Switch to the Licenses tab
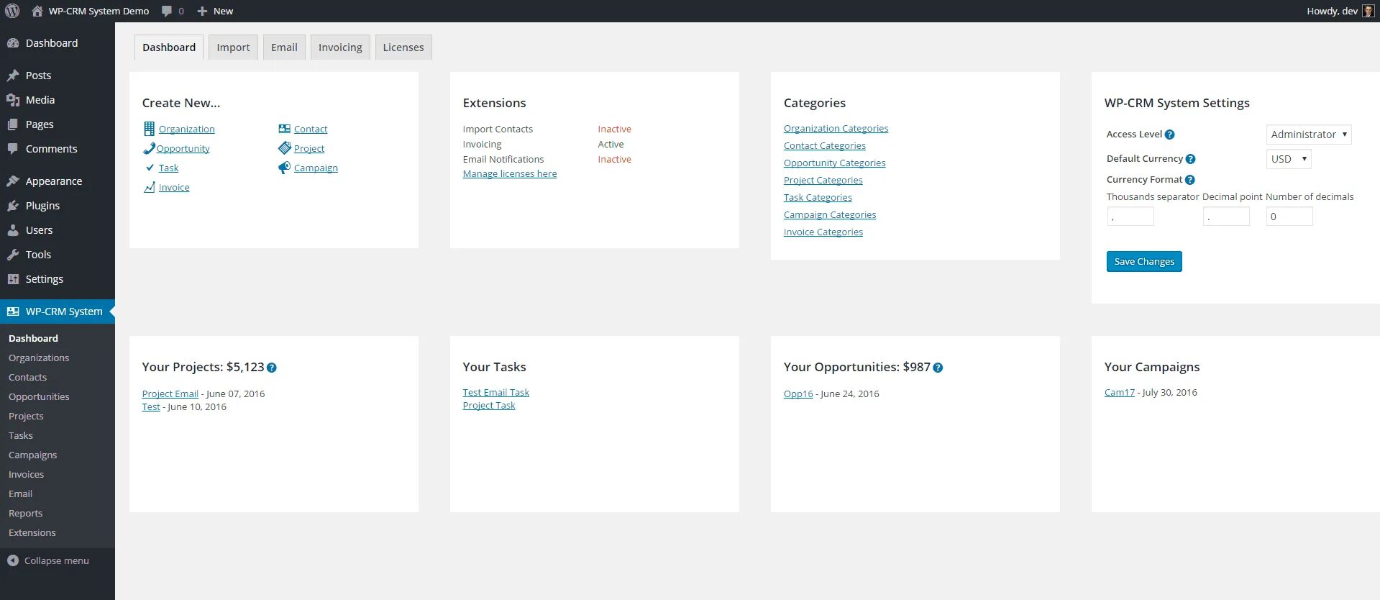This screenshot has width=1380, height=600. [x=403, y=47]
